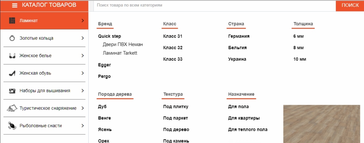Expand the Ламинат category chevron
This screenshot has height=143, width=364.
click(x=82, y=20)
